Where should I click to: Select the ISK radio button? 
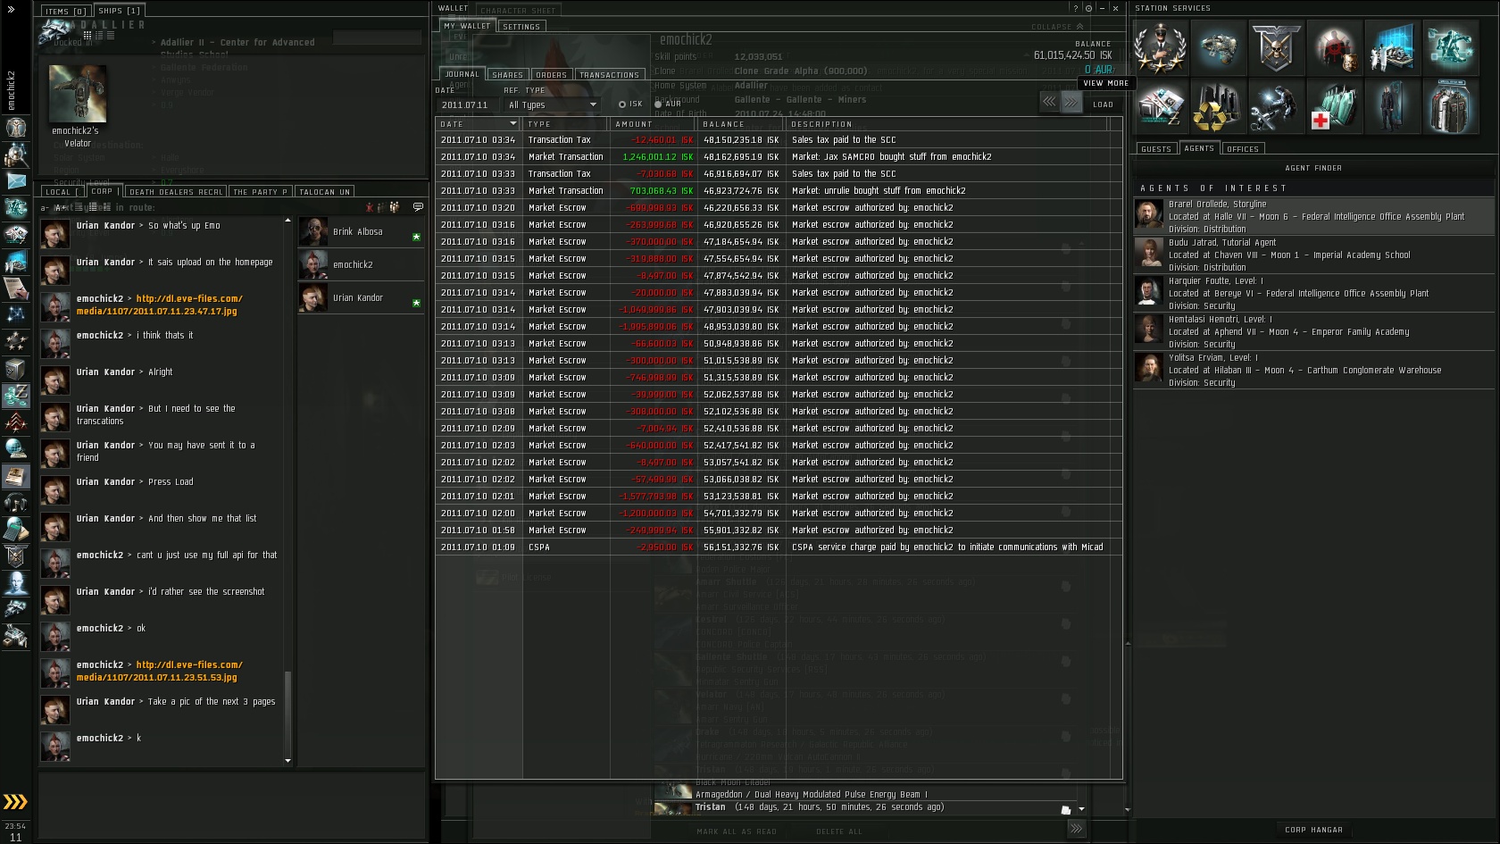pos(622,104)
